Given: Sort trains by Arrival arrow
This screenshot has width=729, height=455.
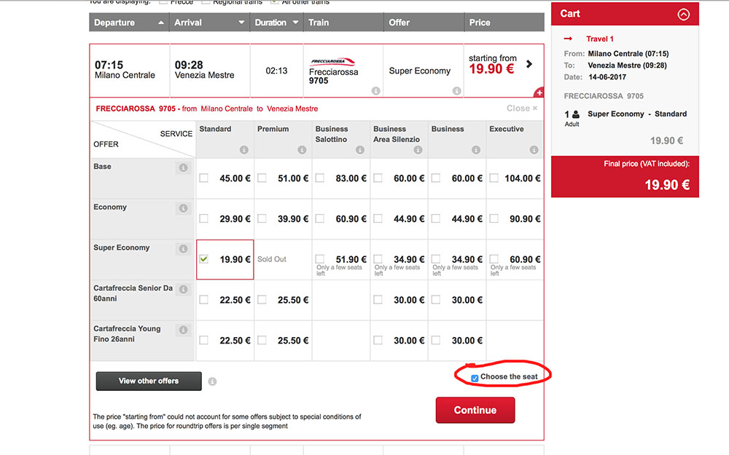Looking at the screenshot, I should (x=241, y=23).
